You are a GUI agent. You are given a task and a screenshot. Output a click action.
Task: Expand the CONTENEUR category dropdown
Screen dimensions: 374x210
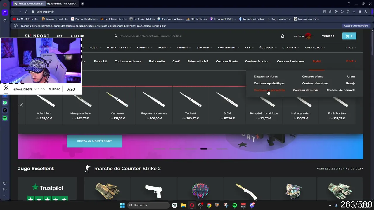[228, 48]
